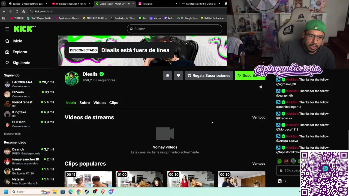Open Microsoft Store from the taskbar
Image resolution: width=349 pixels, height=196 pixels.
(x=62, y=192)
